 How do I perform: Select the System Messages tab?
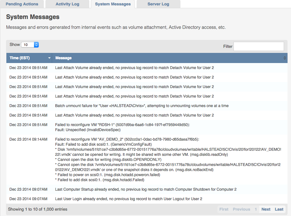click(x=113, y=4)
